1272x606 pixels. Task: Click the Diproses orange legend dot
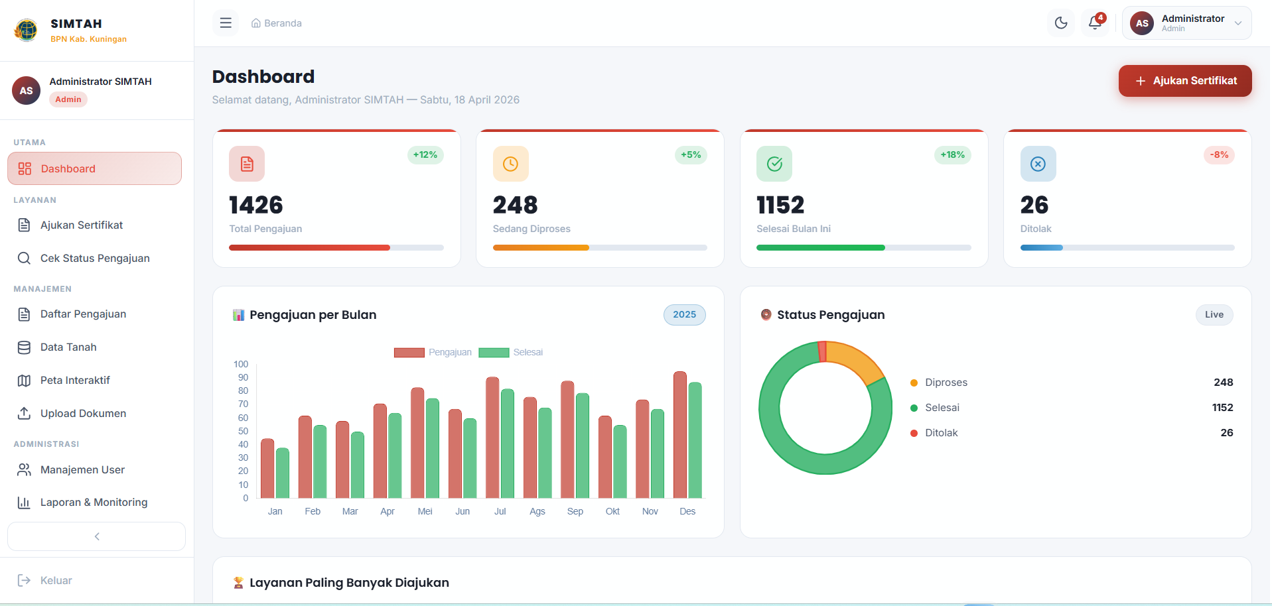coord(914,383)
